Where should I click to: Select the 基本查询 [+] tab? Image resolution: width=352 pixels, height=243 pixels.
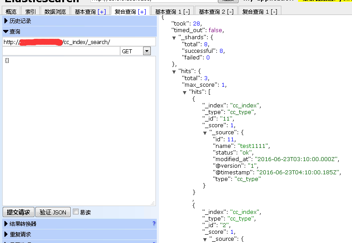90,11
